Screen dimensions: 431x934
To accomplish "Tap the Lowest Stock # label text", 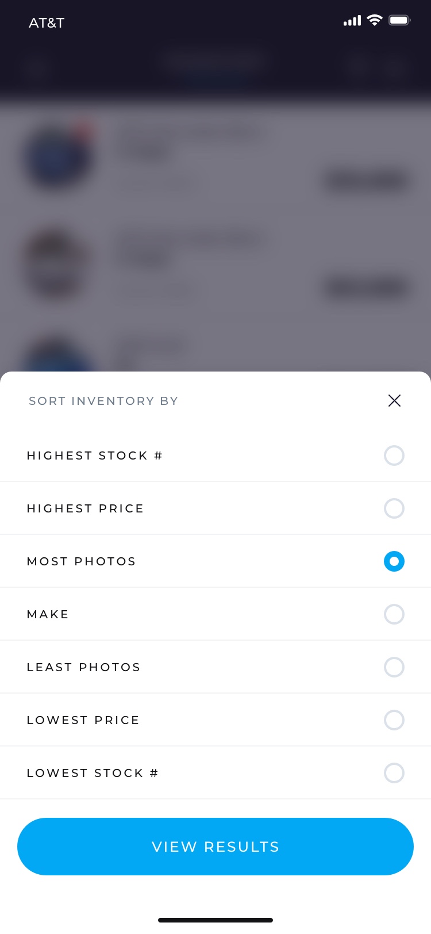I will 93,773.
